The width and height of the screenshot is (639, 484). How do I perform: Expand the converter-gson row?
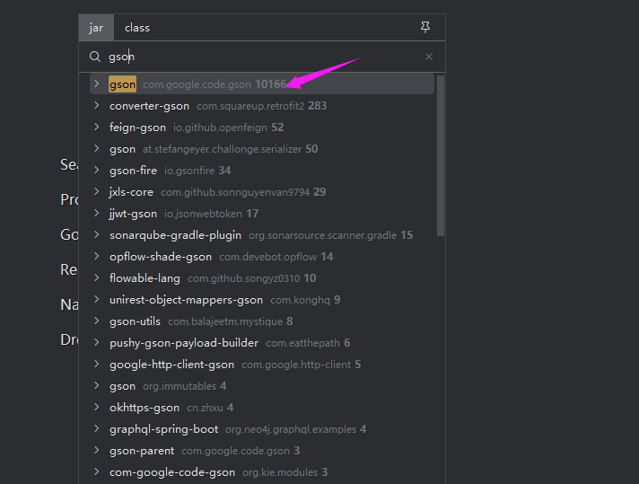(x=97, y=106)
